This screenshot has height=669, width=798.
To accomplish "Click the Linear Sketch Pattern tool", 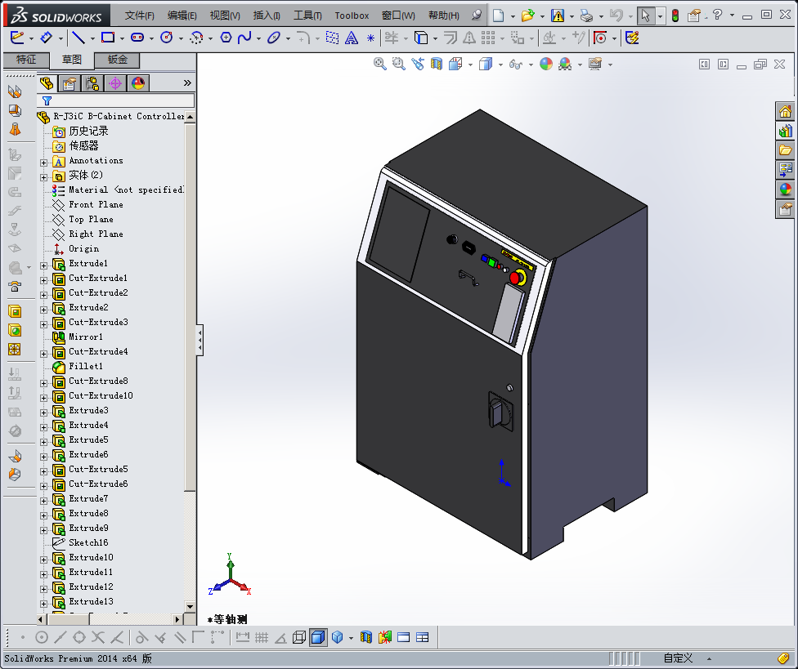I will [488, 38].
